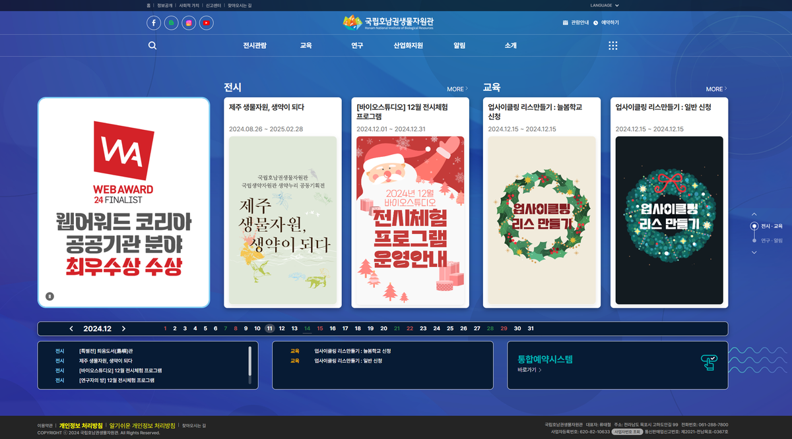
Task: Open the full sitemap grid icon
Action: point(613,45)
